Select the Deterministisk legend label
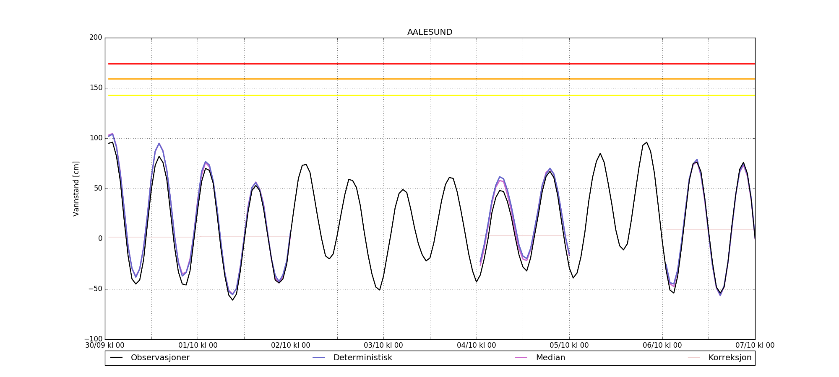The image size is (839, 377). coord(362,358)
